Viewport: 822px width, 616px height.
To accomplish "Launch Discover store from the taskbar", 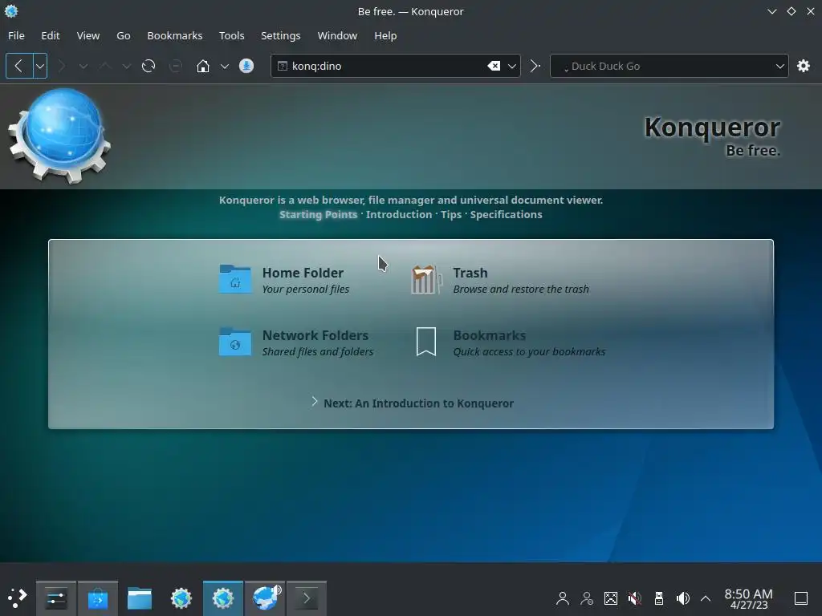I will pyautogui.click(x=97, y=598).
